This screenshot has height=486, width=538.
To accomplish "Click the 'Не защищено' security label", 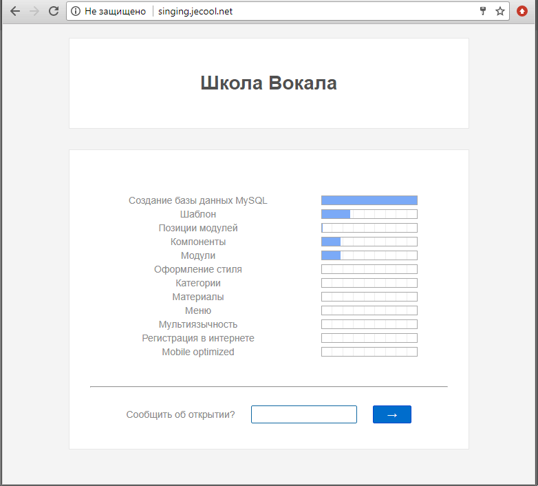I will coord(116,11).
